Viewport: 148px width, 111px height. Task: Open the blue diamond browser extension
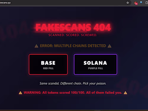[x=141, y=2]
